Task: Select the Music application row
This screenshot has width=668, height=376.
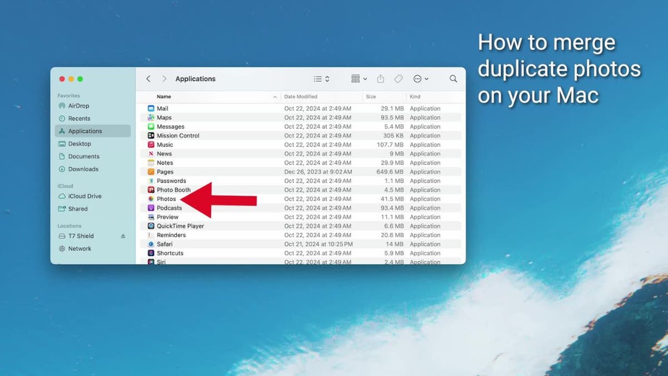Action: pos(164,144)
